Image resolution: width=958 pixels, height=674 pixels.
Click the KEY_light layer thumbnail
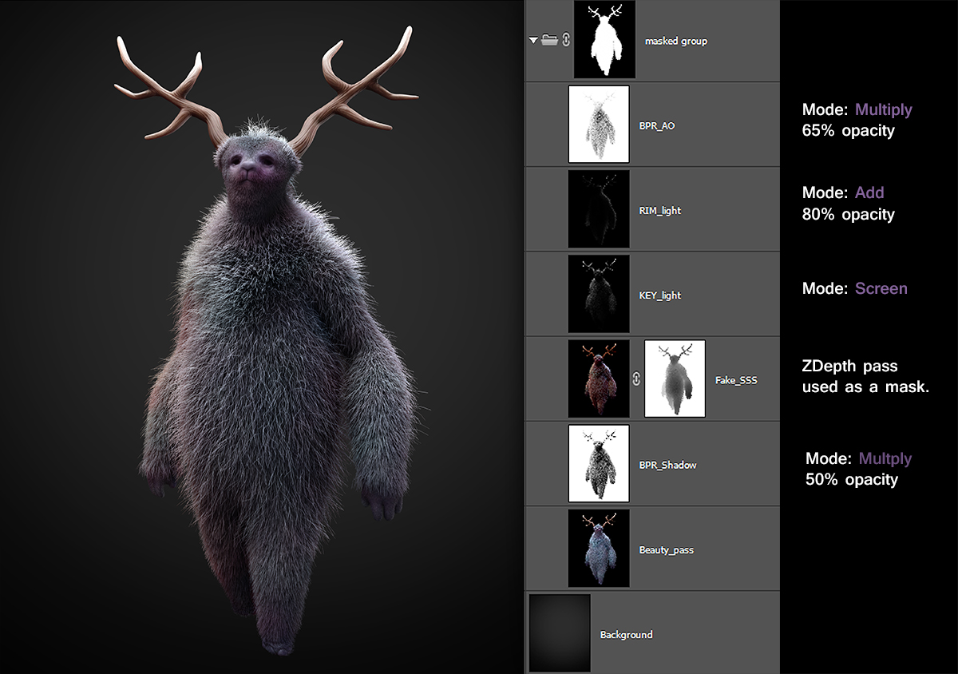point(599,294)
